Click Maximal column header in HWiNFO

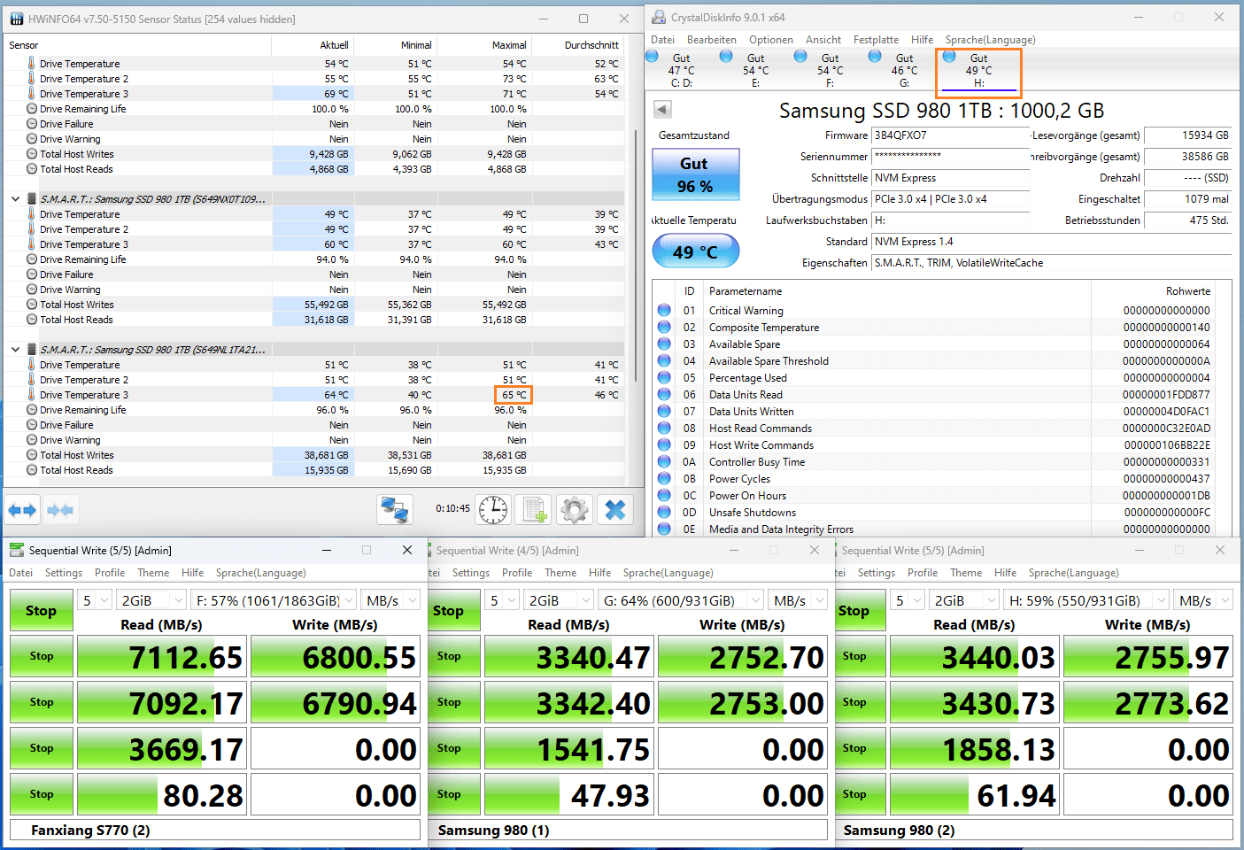485,45
